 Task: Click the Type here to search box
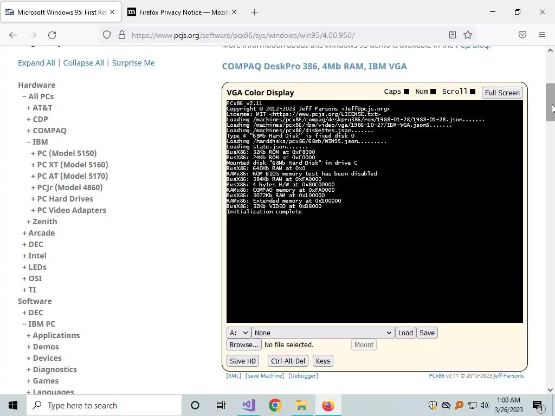click(104, 405)
